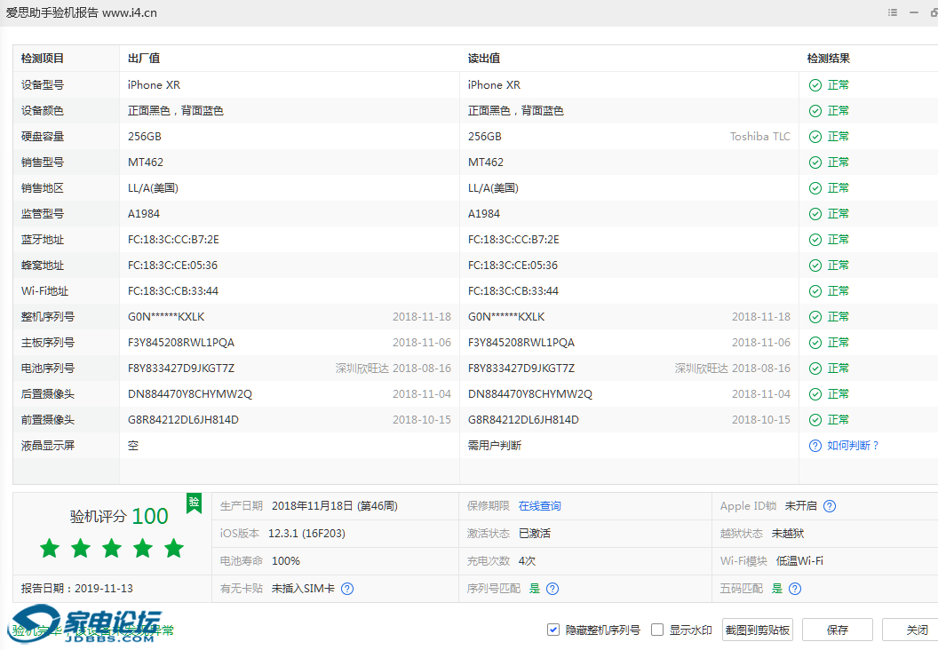Select read value A1984 cell

pos(484,214)
